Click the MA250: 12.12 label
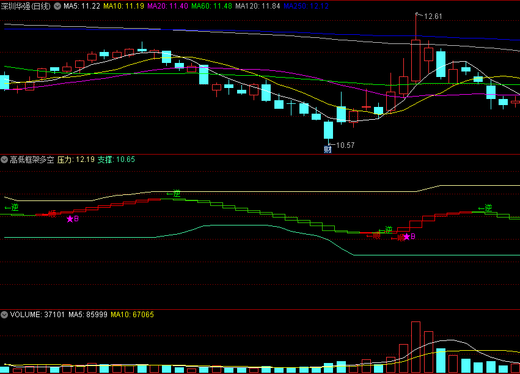520x374 pixels. [306, 6]
